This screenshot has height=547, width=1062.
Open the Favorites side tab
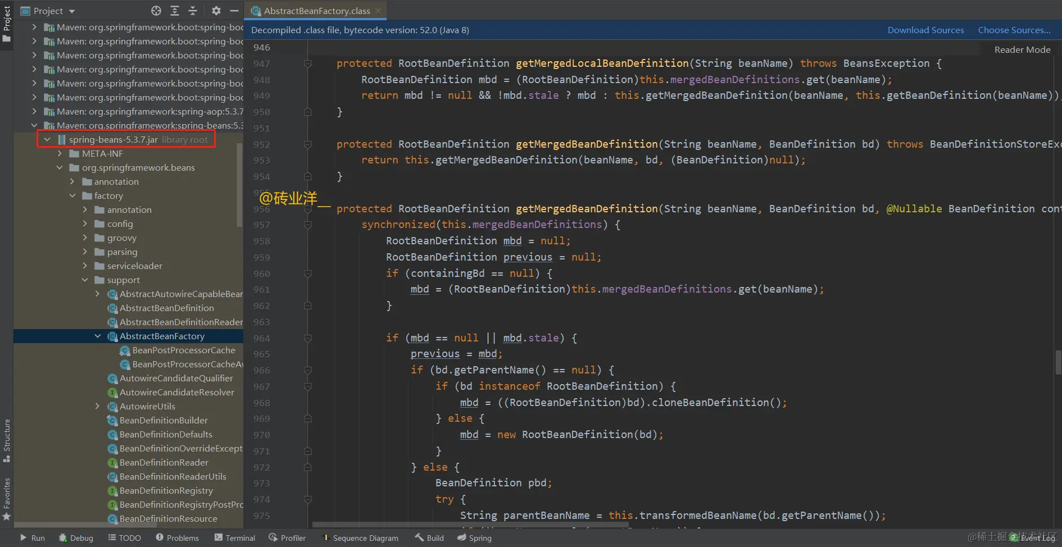point(7,499)
